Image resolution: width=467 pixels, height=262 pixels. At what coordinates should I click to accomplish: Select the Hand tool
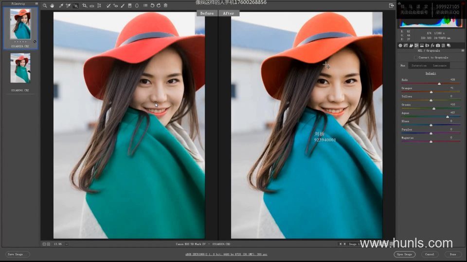[x=52, y=6]
